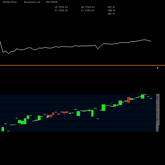Screen dimensions: 165x165
Task: Select the low value L: 1721.11
Action: 88,11
